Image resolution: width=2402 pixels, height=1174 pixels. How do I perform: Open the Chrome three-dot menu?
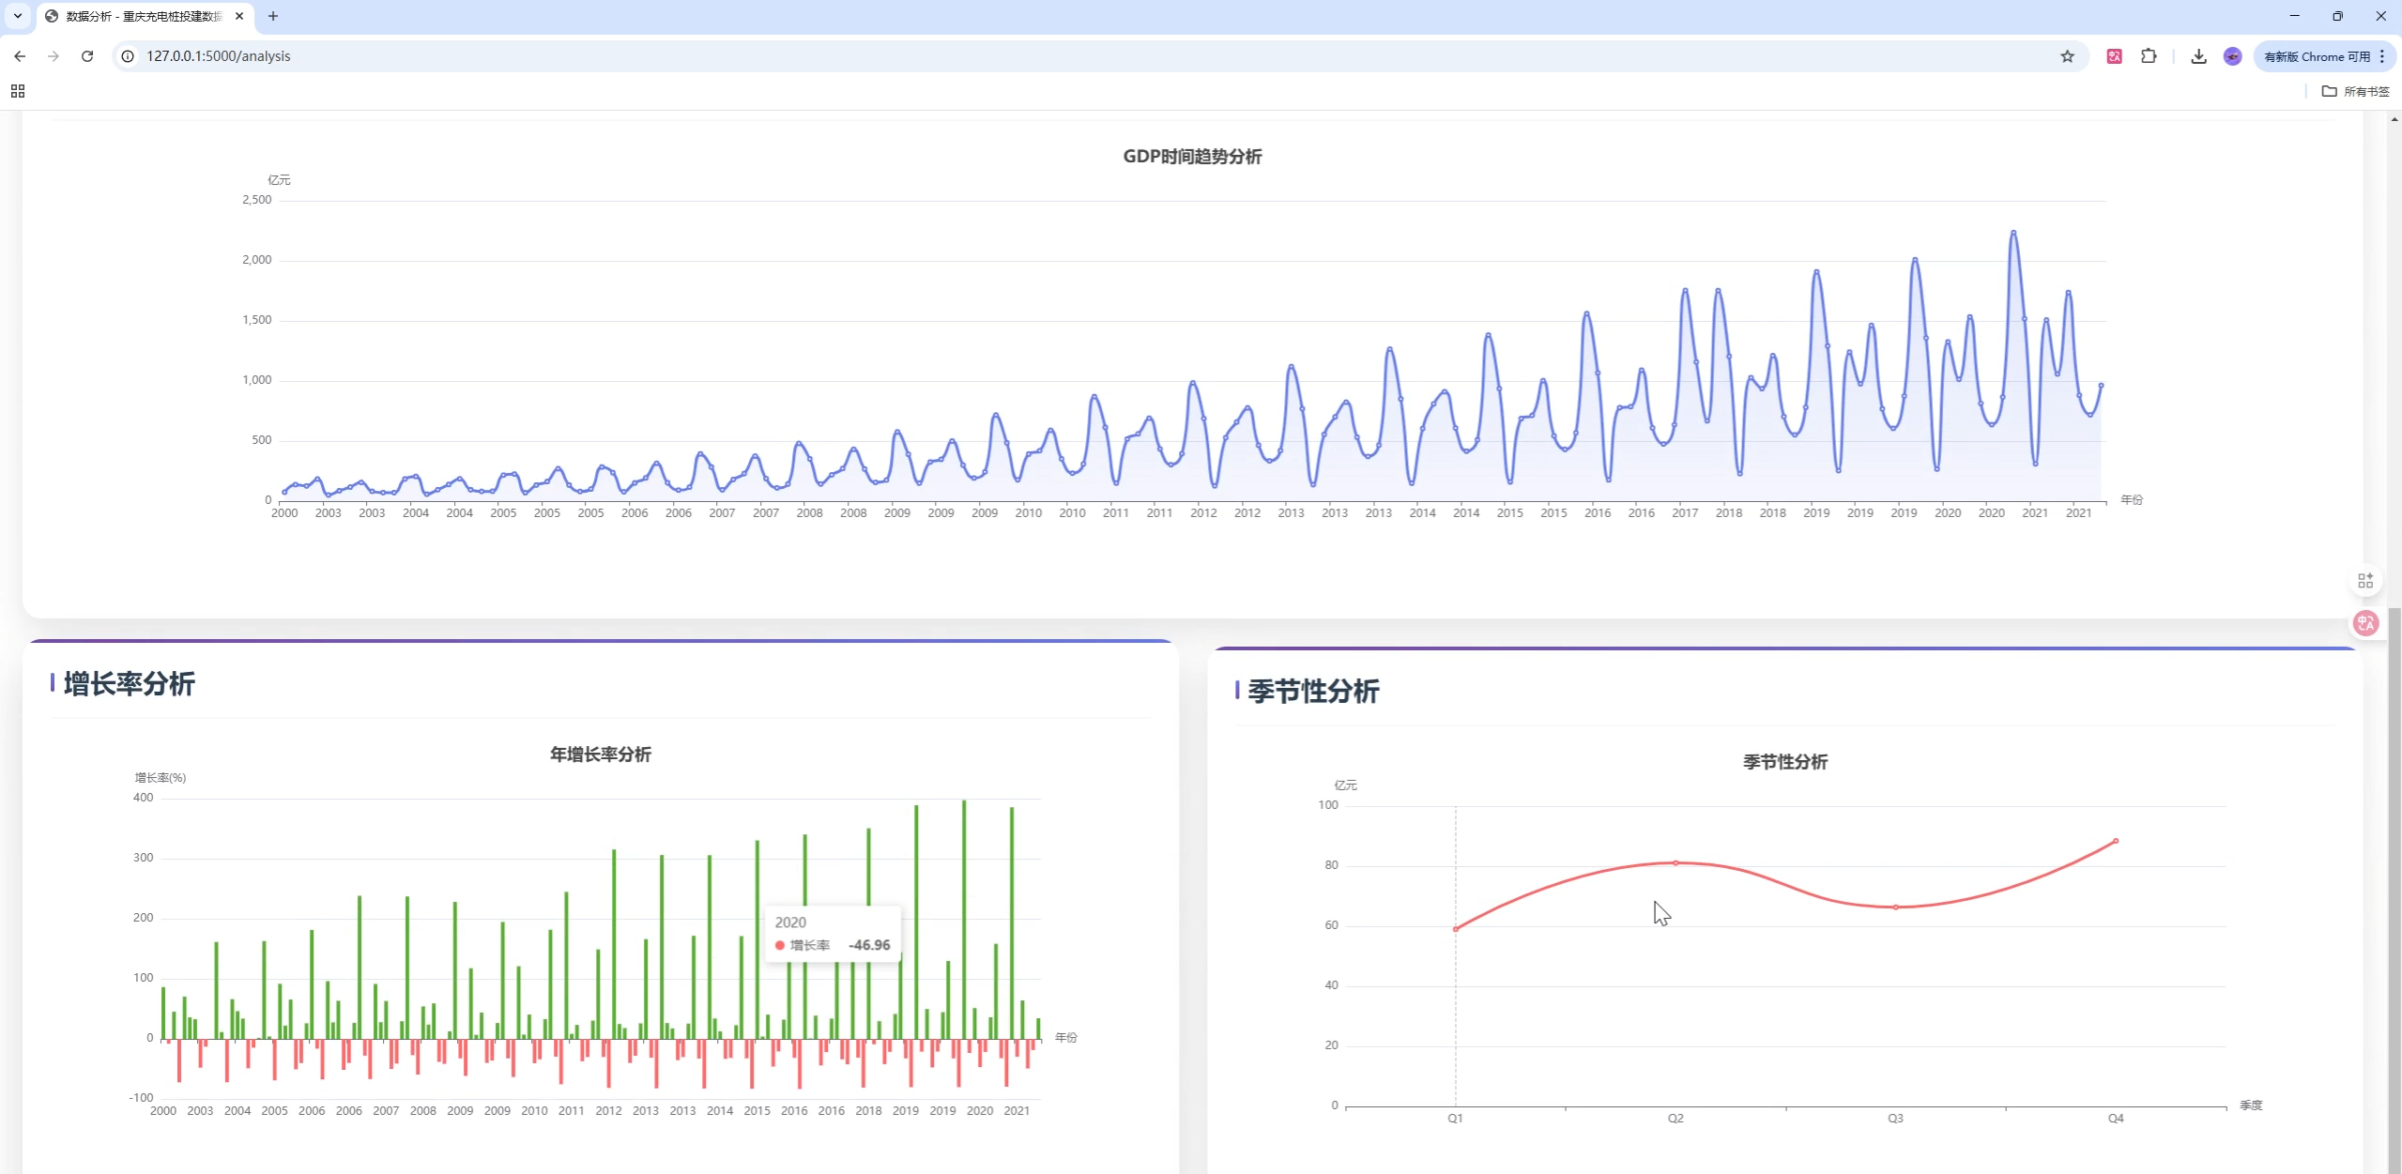(2382, 56)
